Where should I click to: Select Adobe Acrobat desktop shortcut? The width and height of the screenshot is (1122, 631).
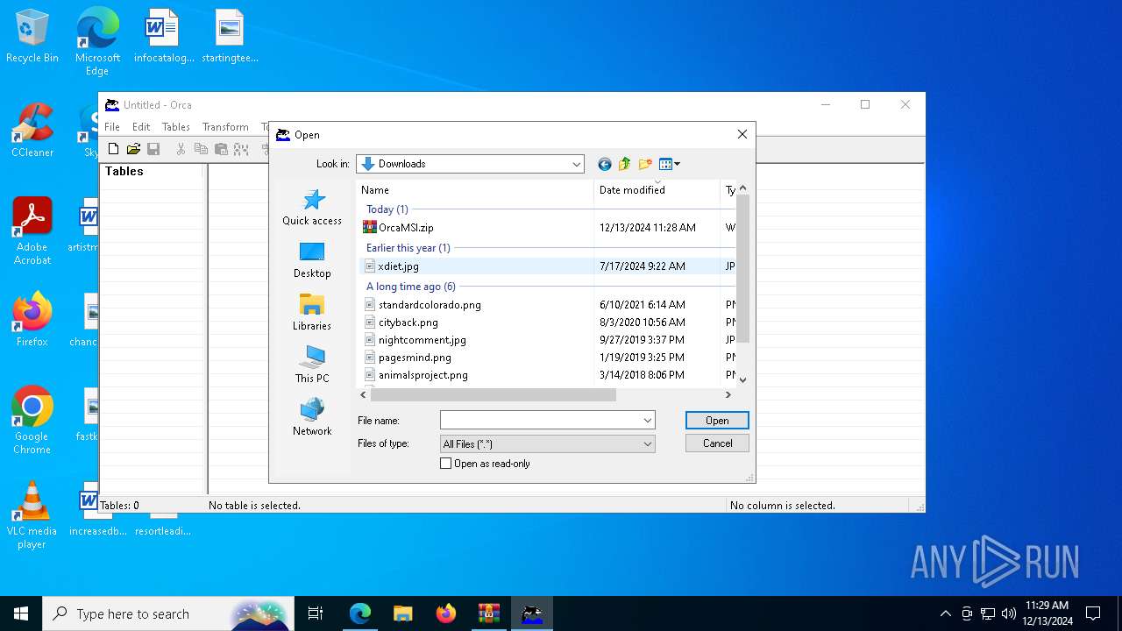click(x=32, y=231)
